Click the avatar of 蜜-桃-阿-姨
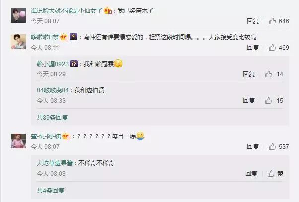The height and width of the screenshot is (202, 299). [18, 141]
